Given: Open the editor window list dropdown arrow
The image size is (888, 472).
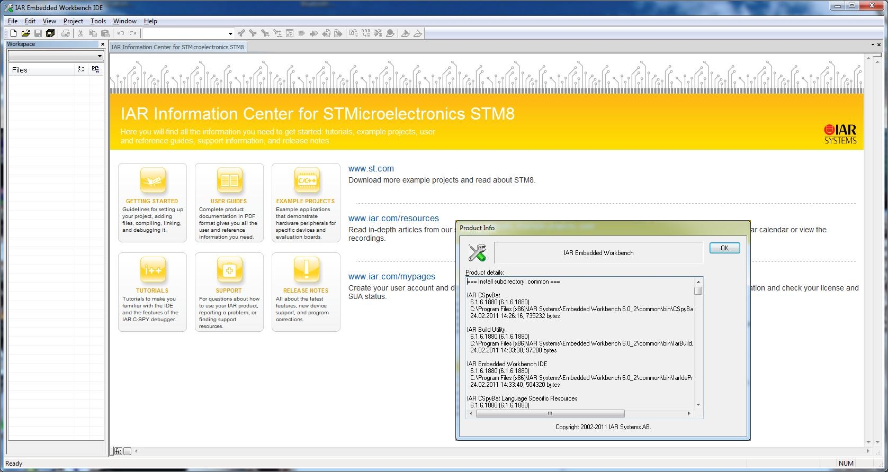Looking at the screenshot, I should (872, 44).
